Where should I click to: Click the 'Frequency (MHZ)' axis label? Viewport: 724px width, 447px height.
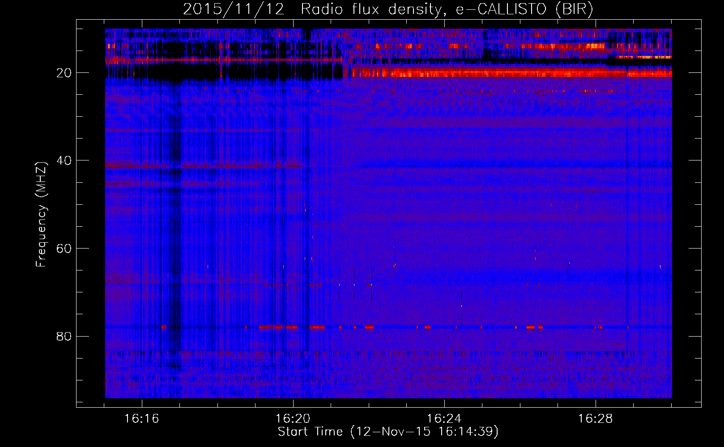pos(41,215)
